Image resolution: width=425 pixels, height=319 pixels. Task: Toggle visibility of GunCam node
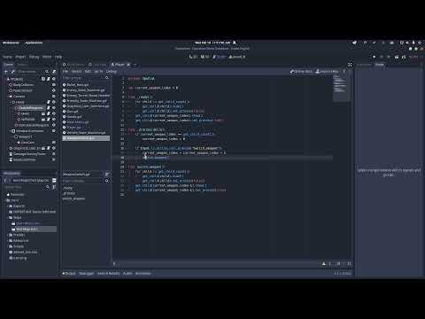54,143
